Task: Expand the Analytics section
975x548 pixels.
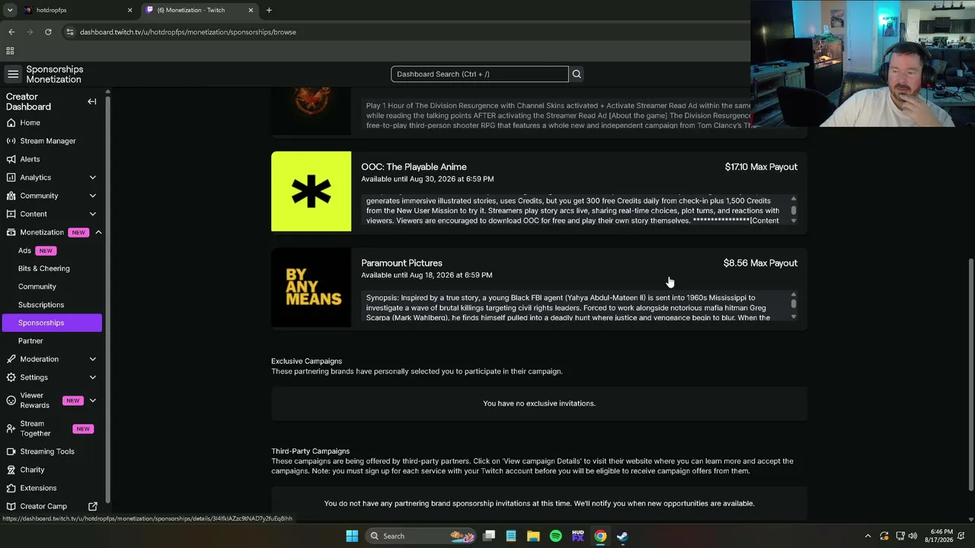Action: (93, 177)
